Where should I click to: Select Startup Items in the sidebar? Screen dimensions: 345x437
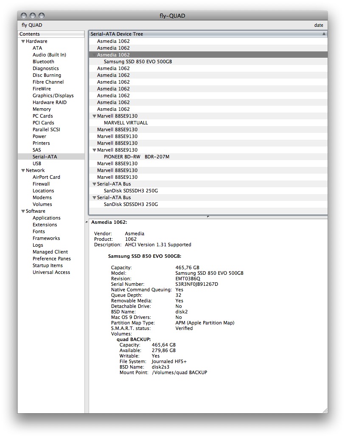tap(48, 265)
